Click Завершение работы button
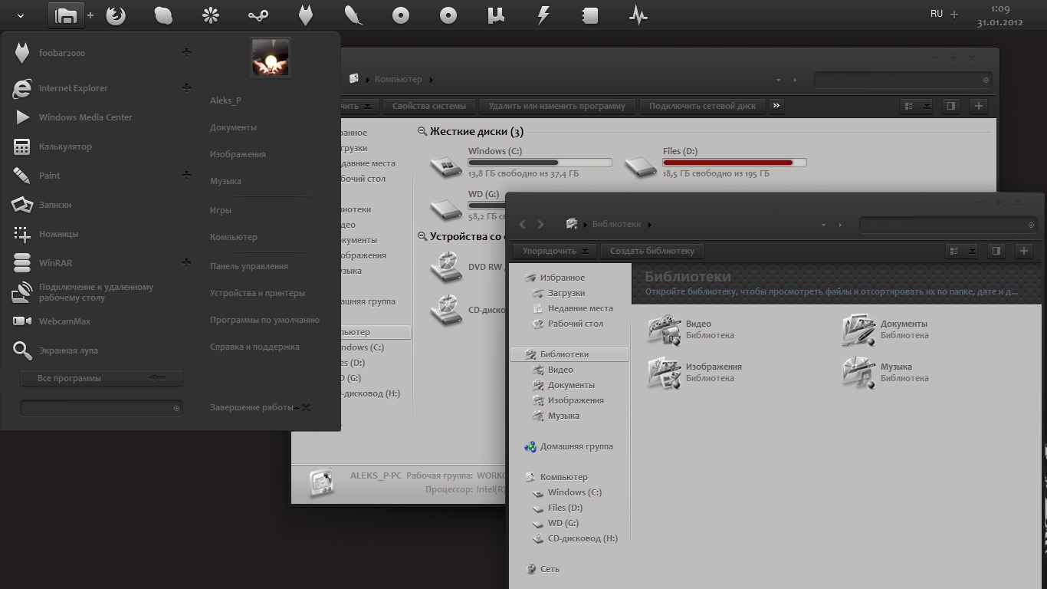Screen dimensions: 1047x589 coord(251,407)
